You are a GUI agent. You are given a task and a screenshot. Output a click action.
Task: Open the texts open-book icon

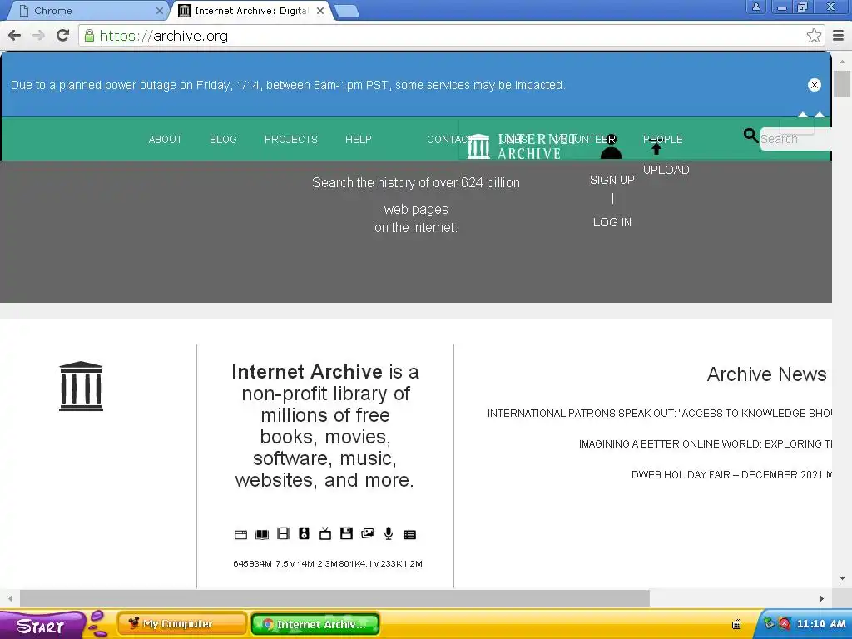click(x=262, y=535)
